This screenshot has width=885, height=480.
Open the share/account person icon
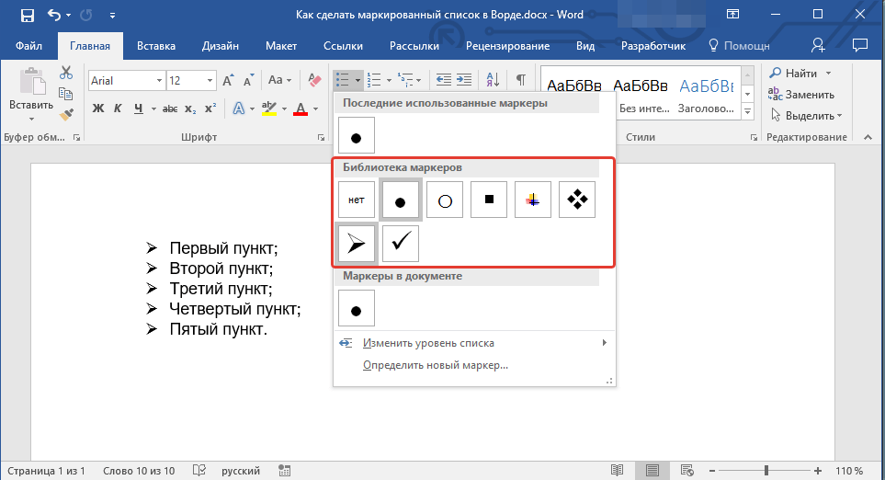[818, 46]
